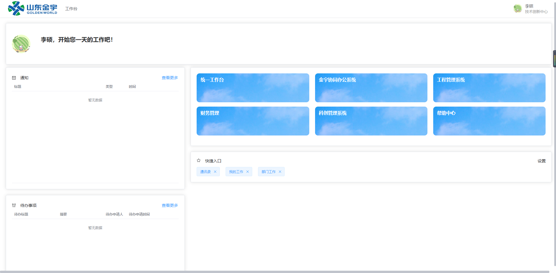This screenshot has height=273, width=556.
Task: Click the 摘要 column header
Action: (x=63, y=214)
